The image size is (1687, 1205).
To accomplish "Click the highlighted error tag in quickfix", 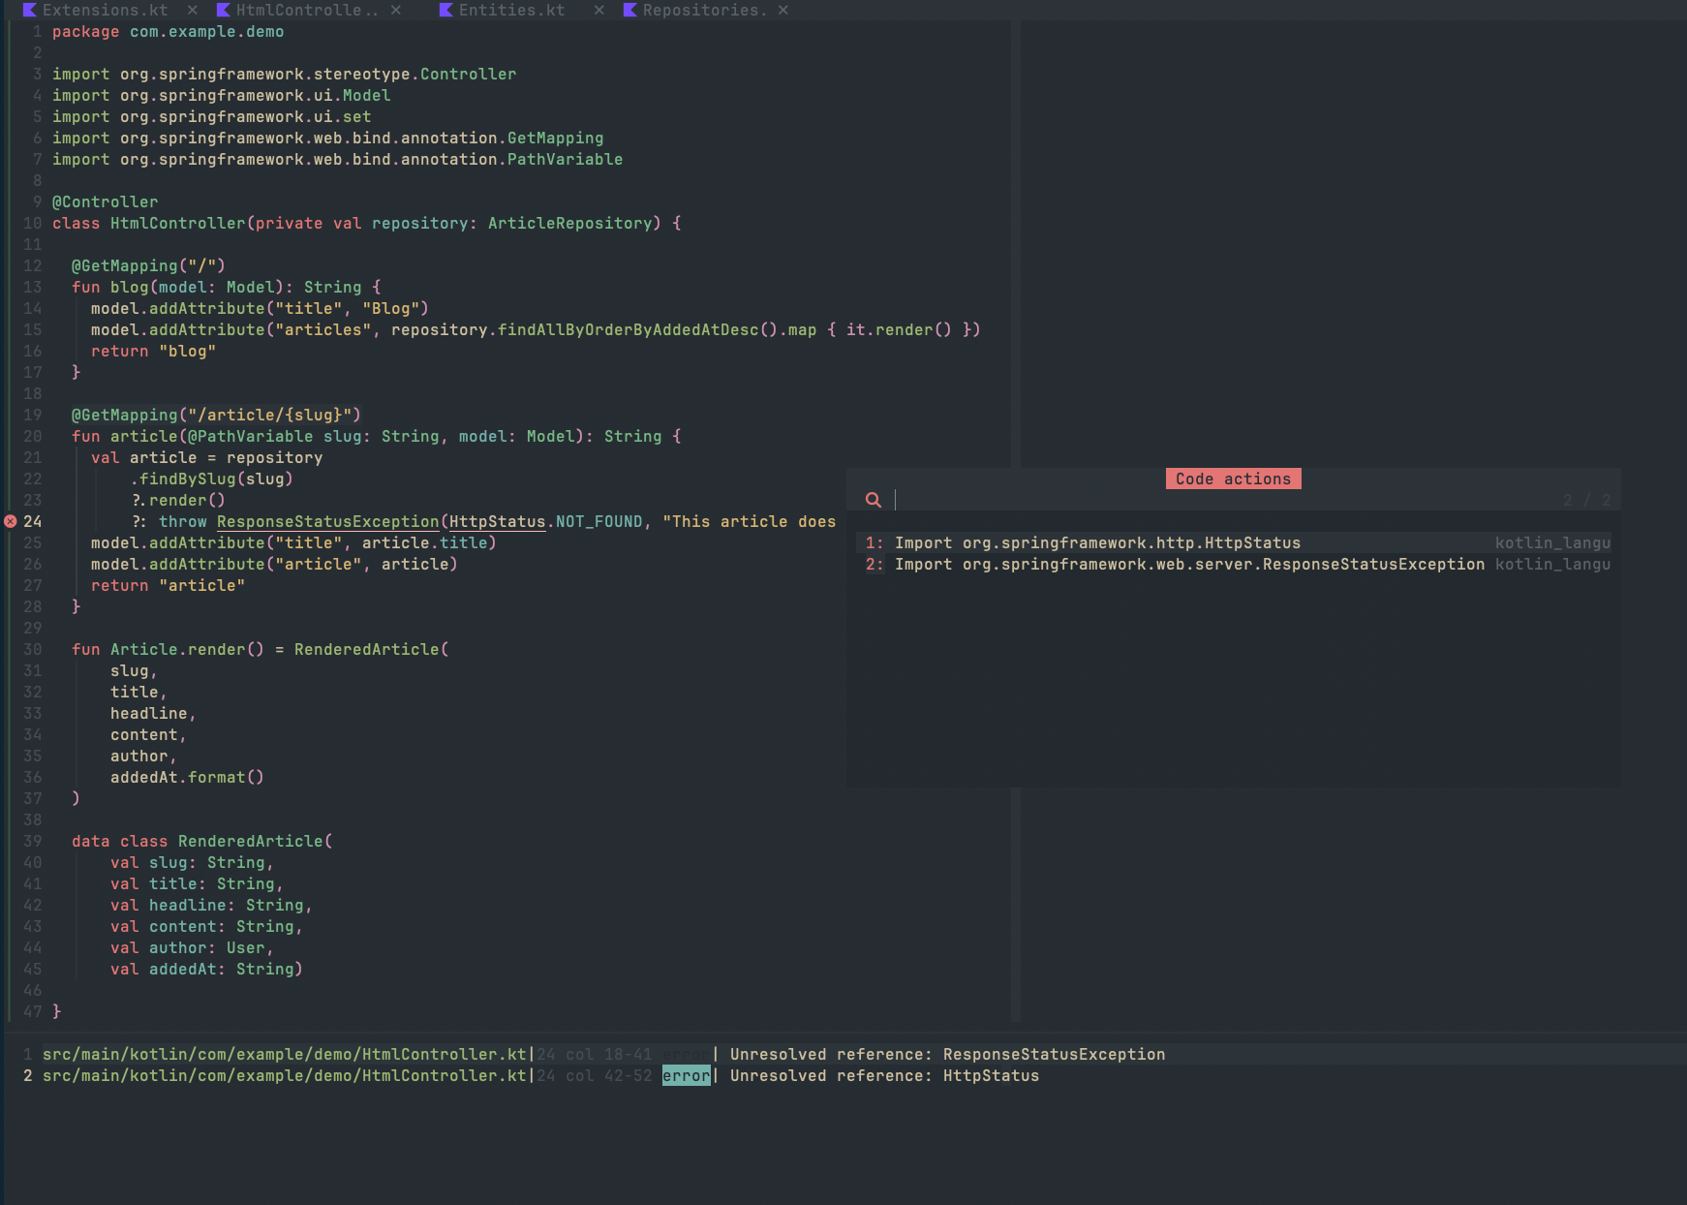I will click(x=686, y=1075).
